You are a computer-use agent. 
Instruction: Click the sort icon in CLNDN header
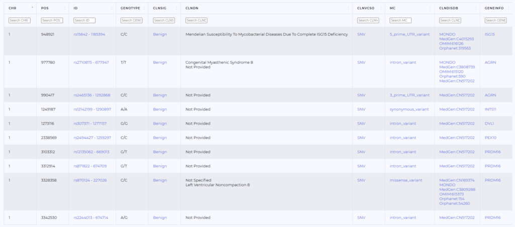[x=349, y=9]
